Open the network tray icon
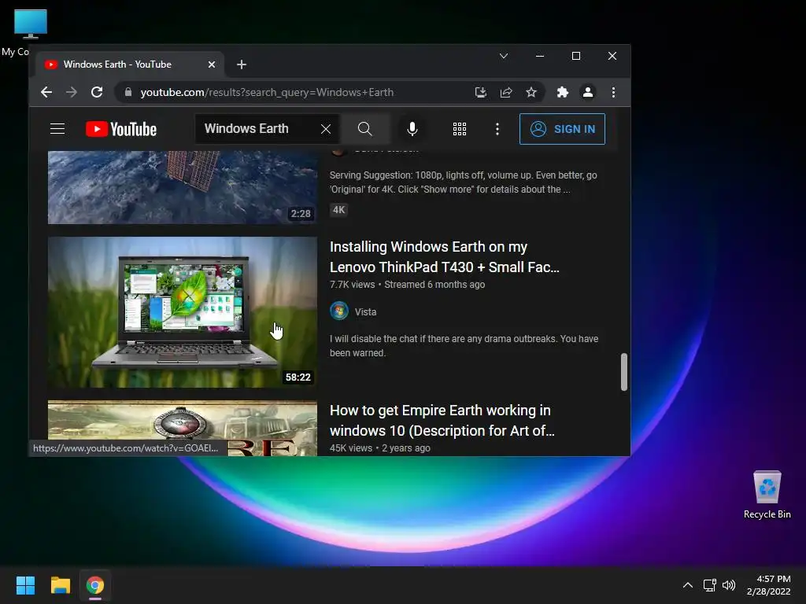The height and width of the screenshot is (604, 806). [x=709, y=585]
